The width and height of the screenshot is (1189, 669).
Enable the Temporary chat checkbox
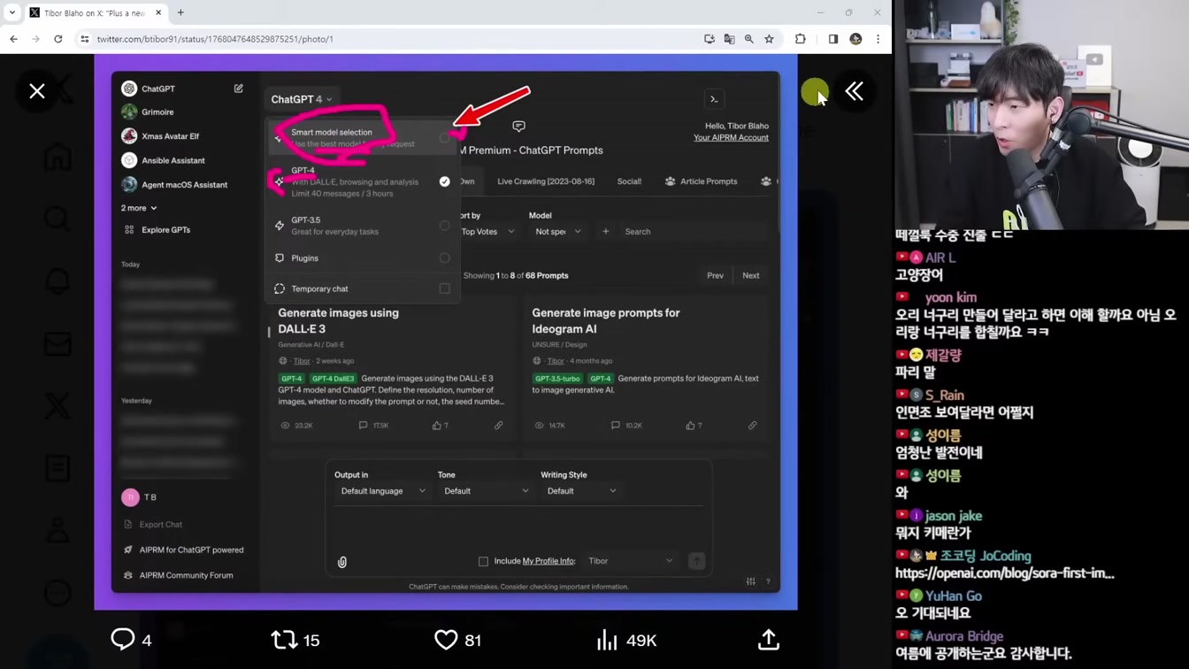coord(444,288)
